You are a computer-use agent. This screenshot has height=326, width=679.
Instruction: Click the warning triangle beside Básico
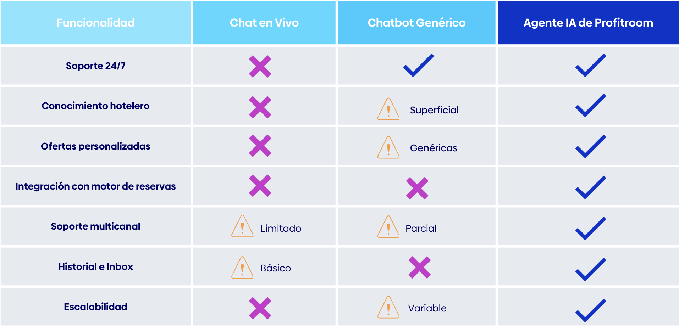[x=242, y=268]
